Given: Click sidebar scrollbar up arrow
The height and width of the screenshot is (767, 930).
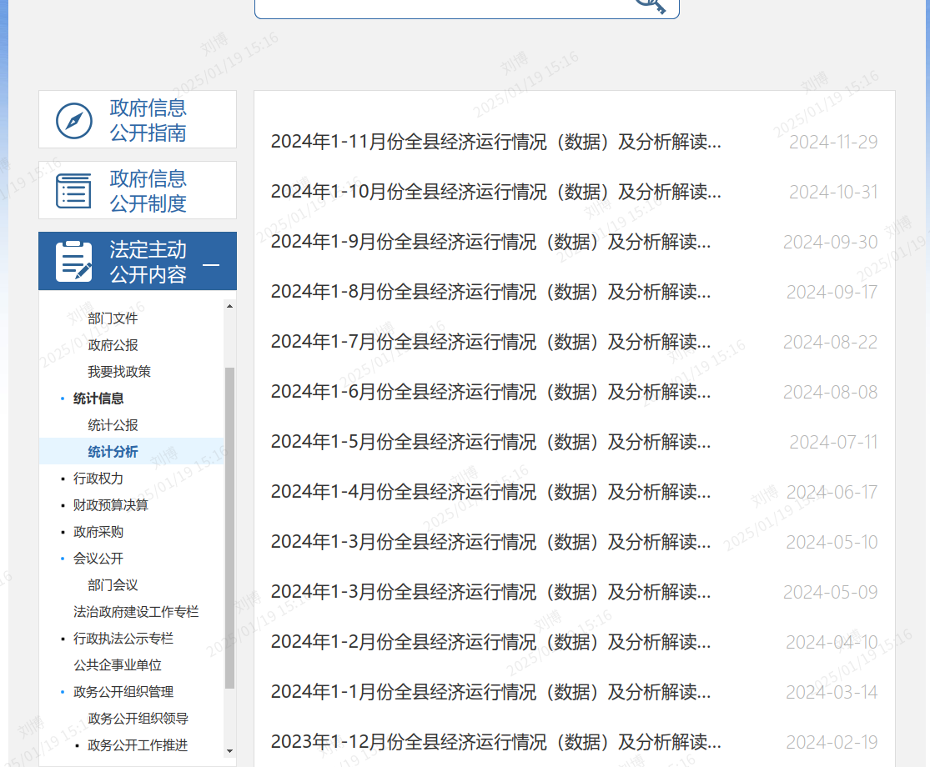Looking at the screenshot, I should click(229, 307).
